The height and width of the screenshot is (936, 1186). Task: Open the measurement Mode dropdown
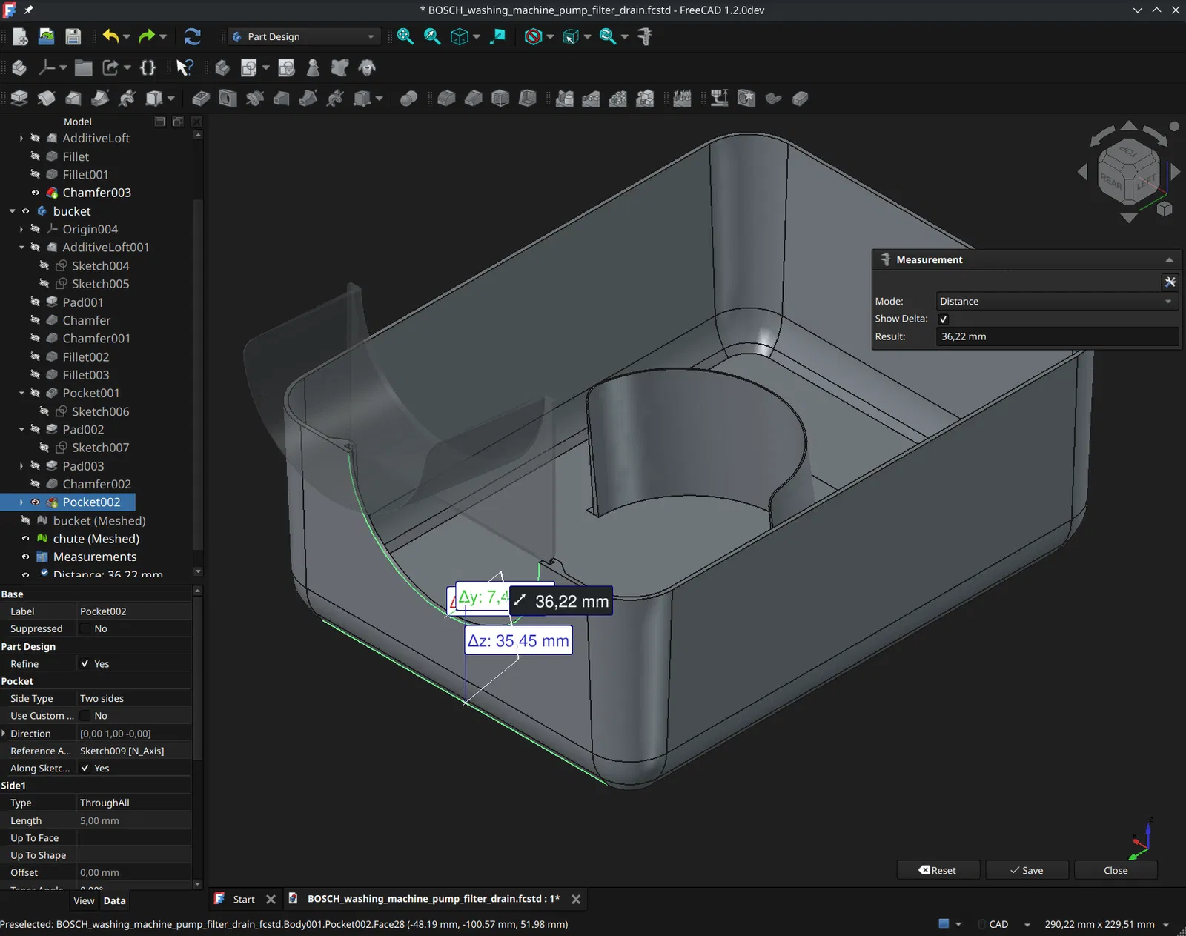point(1056,302)
